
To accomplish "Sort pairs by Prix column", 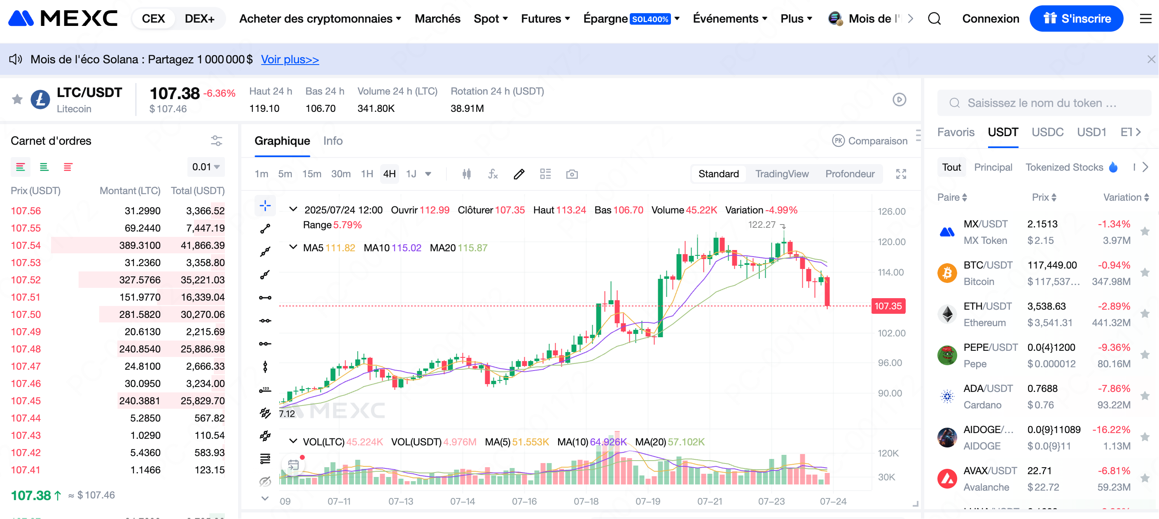I will [x=1044, y=197].
